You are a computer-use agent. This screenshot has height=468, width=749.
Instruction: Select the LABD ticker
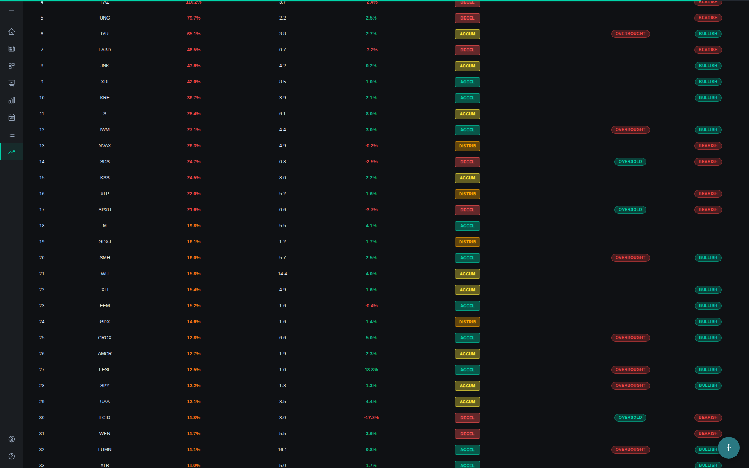tap(105, 50)
